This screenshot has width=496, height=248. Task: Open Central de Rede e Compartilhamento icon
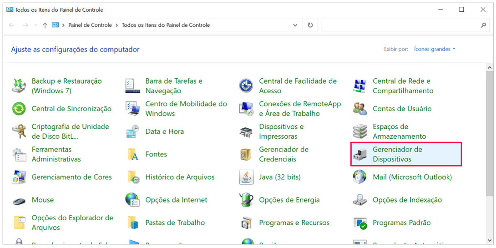click(x=360, y=86)
